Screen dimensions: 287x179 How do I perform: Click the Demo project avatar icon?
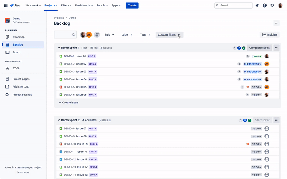7,20
